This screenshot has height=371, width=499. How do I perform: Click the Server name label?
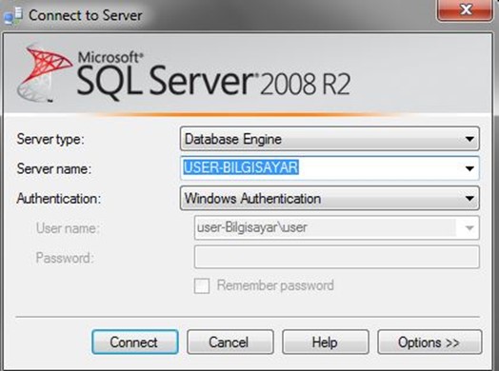tap(53, 168)
